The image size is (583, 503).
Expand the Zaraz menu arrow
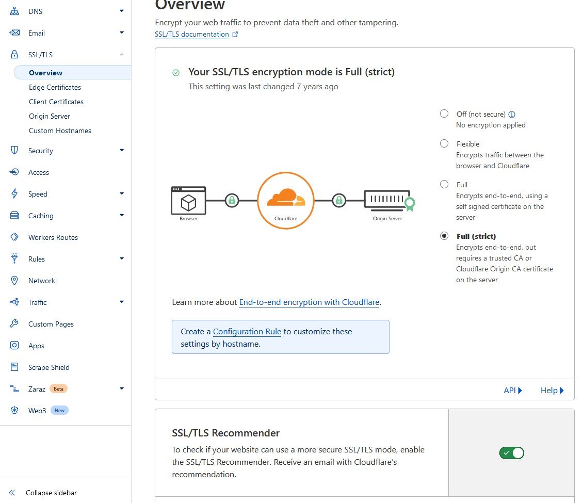pos(122,388)
